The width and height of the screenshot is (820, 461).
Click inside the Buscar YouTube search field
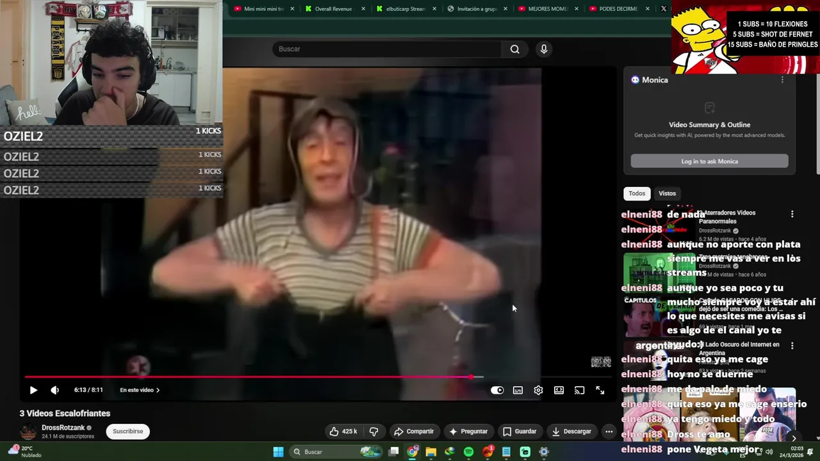coord(388,49)
